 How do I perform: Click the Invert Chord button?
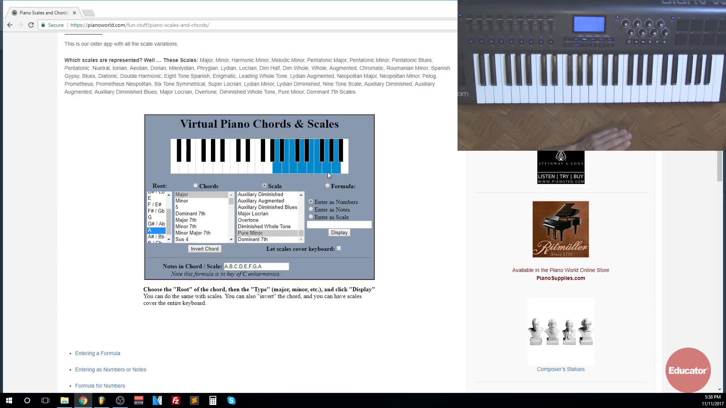coord(205,249)
